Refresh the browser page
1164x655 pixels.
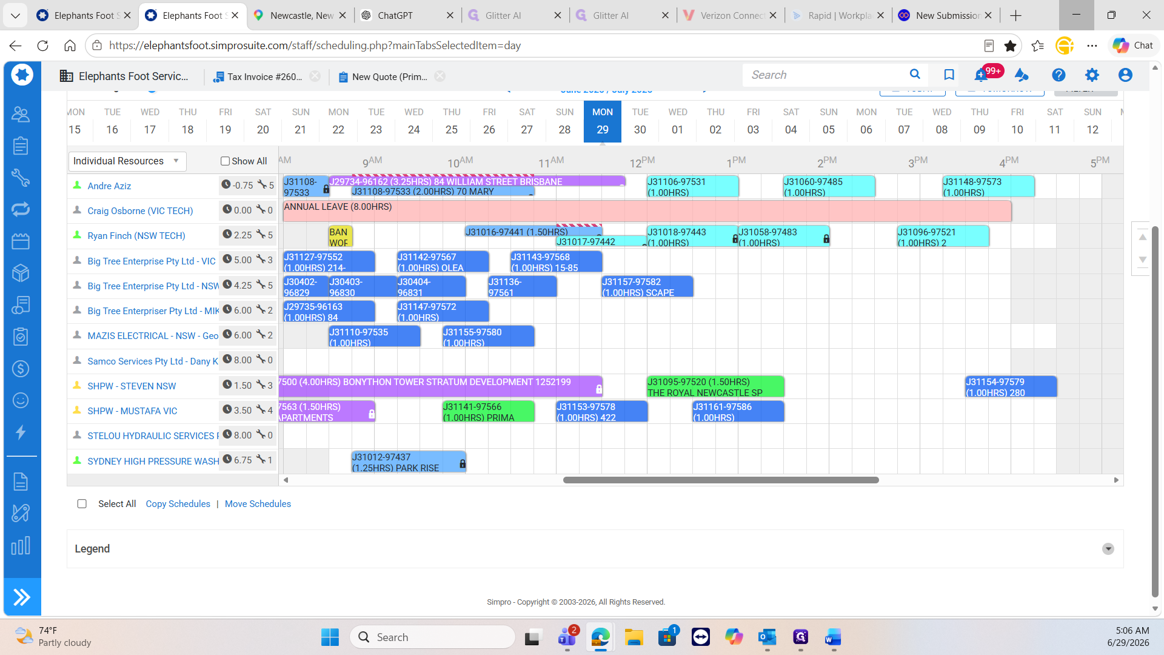coord(42,45)
